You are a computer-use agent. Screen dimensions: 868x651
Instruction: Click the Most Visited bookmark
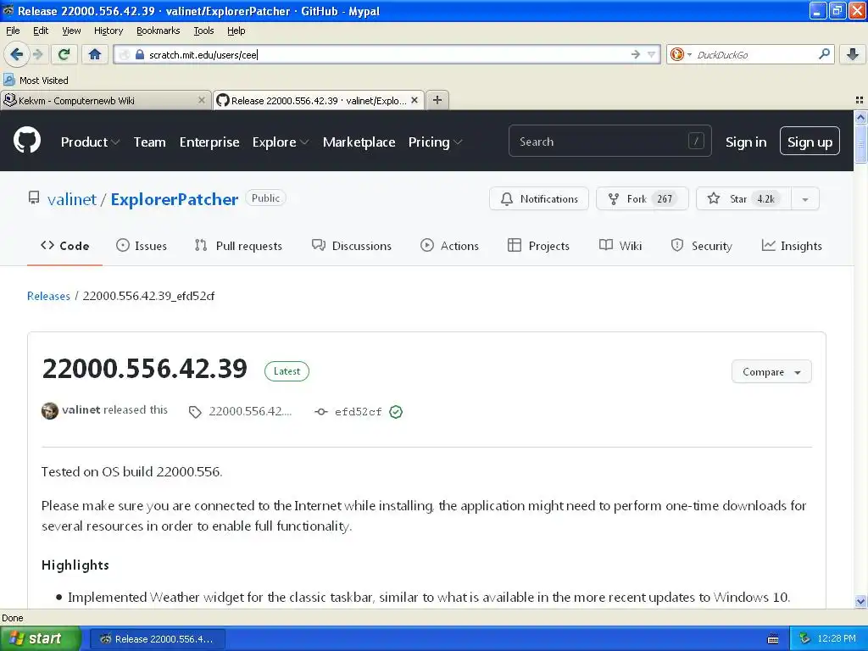(x=36, y=81)
